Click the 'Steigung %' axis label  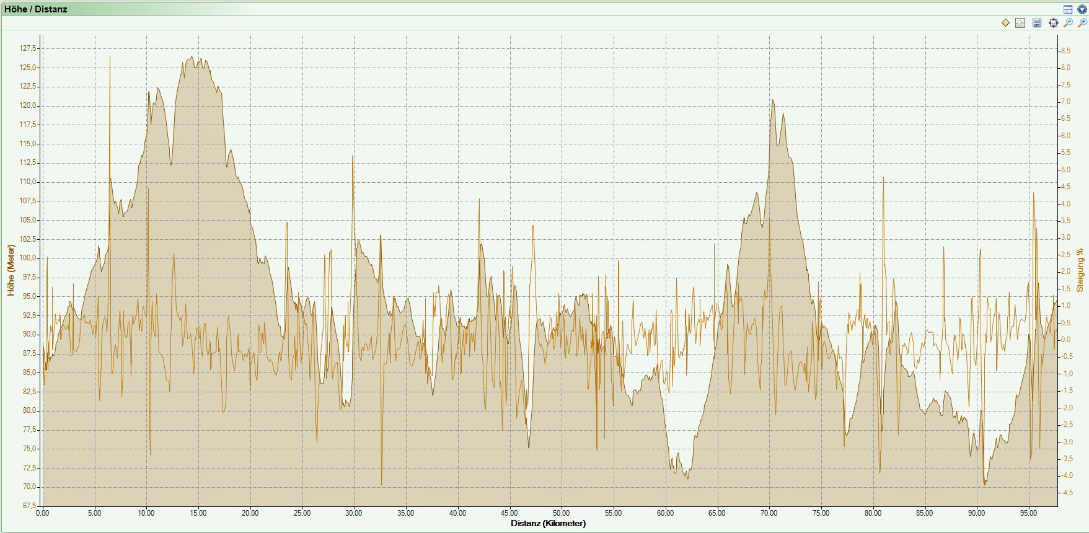click(x=1080, y=270)
